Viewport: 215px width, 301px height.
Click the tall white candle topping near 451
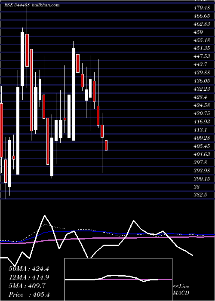click(74, 95)
